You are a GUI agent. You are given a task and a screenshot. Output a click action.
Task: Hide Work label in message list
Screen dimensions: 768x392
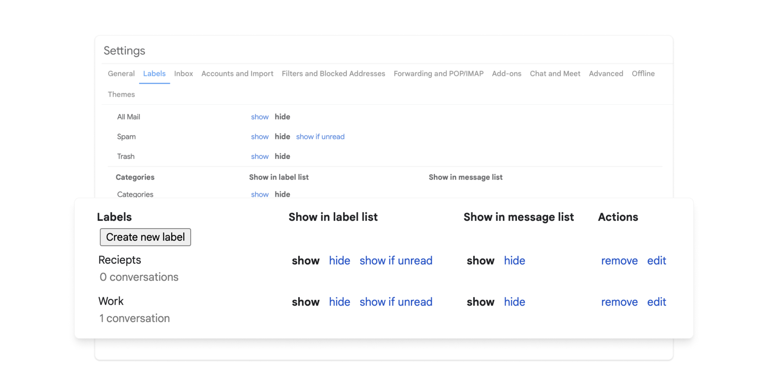click(514, 302)
